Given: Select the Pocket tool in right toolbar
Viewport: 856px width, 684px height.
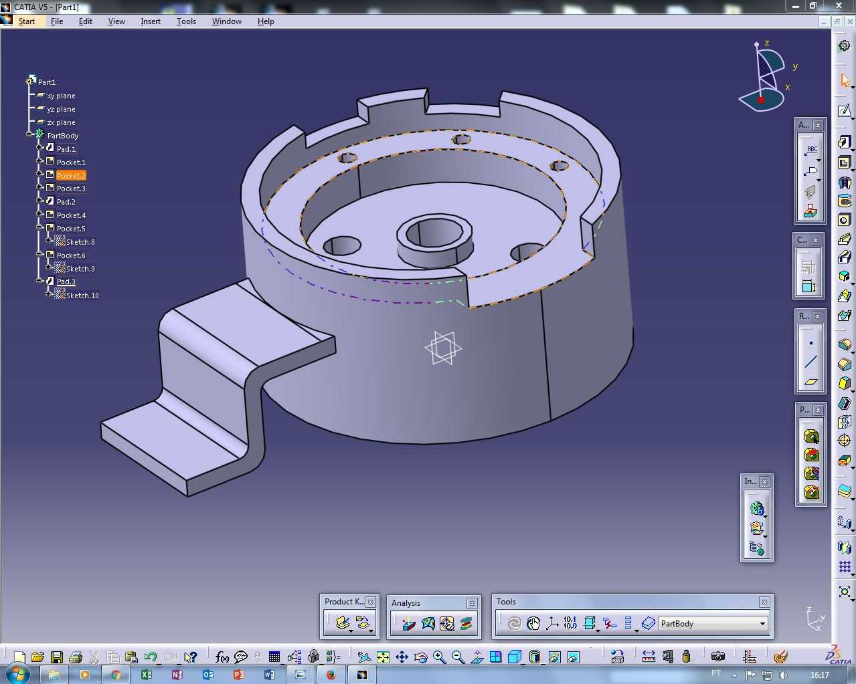Looking at the screenshot, I should [x=845, y=162].
